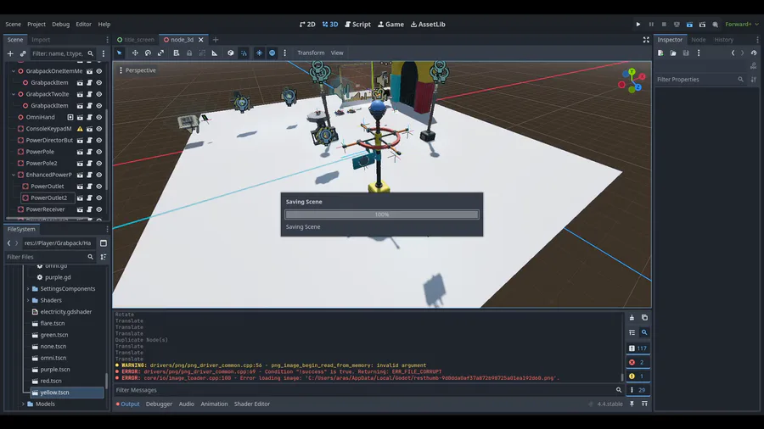Click ConsoleKeypadM warning triangle icon

[80, 129]
